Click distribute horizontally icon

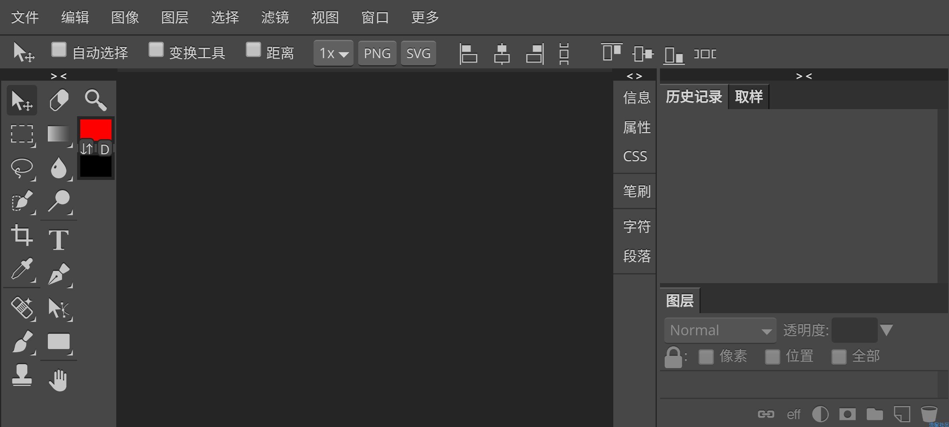click(x=705, y=53)
